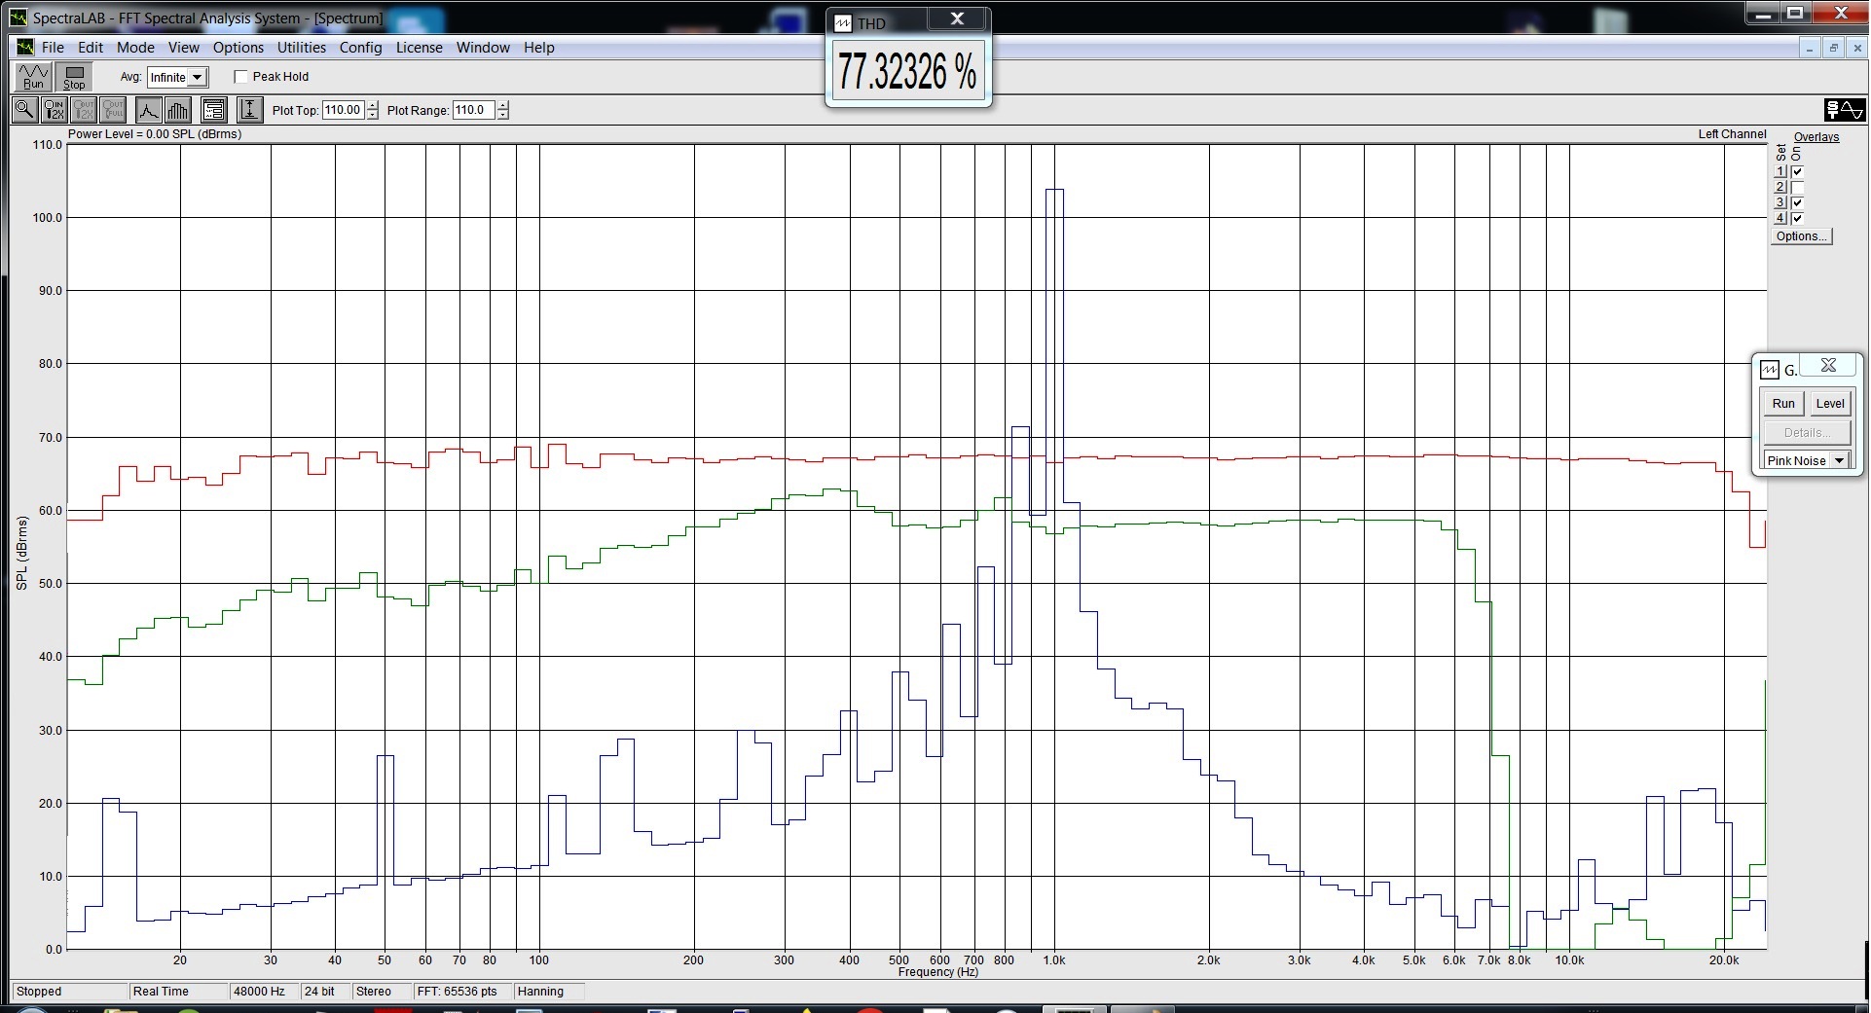
Task: Click the zoom Out Full icon
Action: pyautogui.click(x=113, y=109)
